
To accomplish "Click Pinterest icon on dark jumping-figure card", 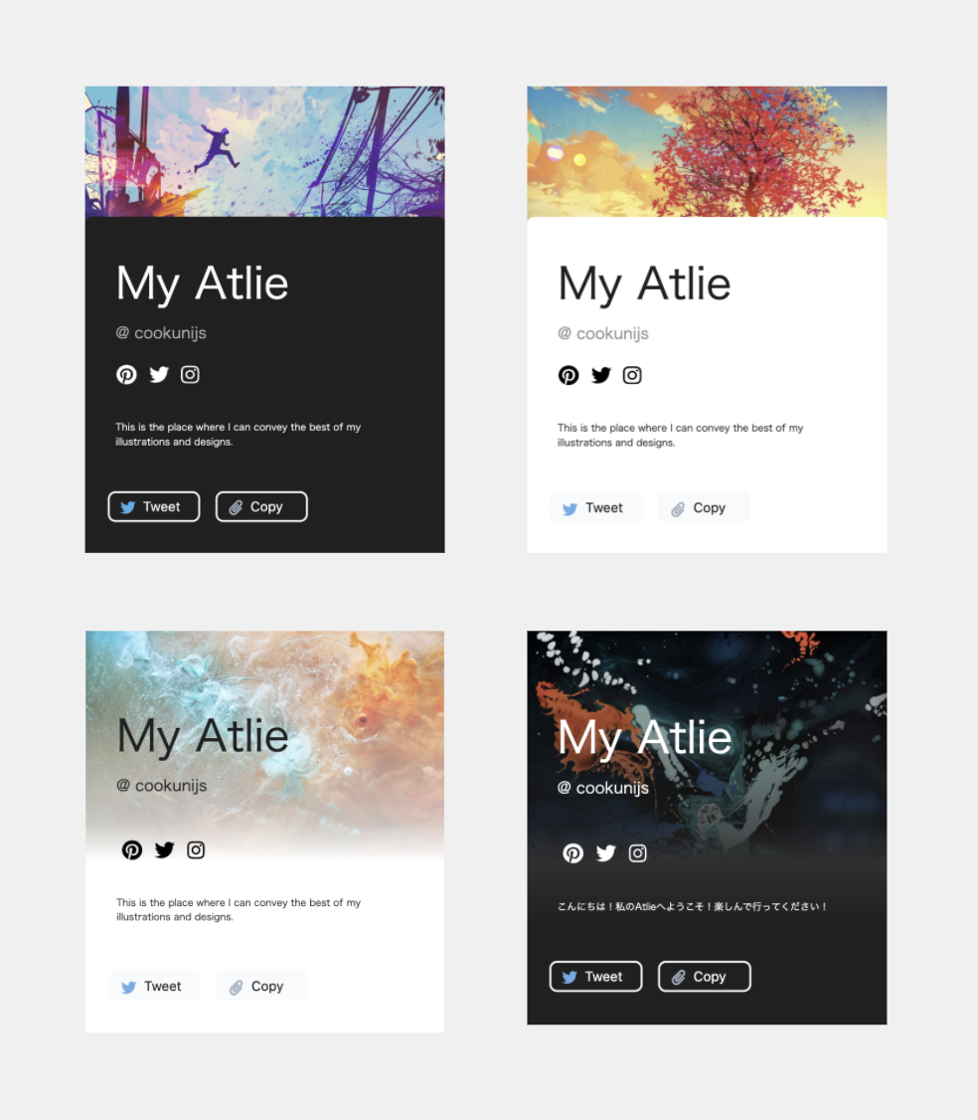I will point(126,374).
